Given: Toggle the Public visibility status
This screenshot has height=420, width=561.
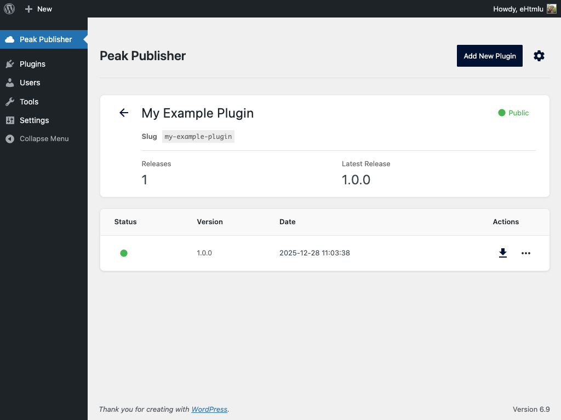Looking at the screenshot, I should pyautogui.click(x=513, y=113).
